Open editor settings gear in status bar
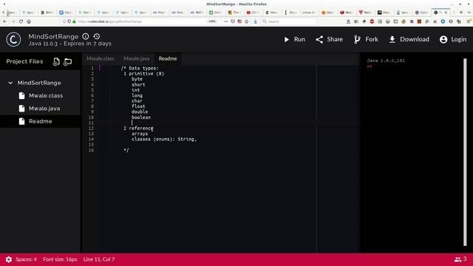The image size is (473, 266). tap(8, 259)
